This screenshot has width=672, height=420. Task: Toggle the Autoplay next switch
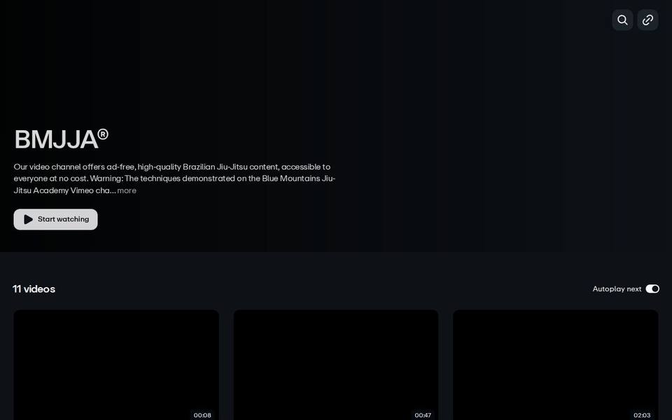(x=652, y=289)
